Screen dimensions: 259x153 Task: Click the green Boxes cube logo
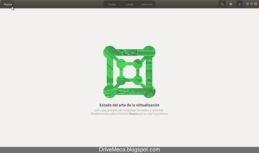(129, 72)
